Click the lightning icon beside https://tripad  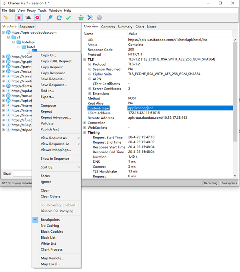[x=8, y=130]
